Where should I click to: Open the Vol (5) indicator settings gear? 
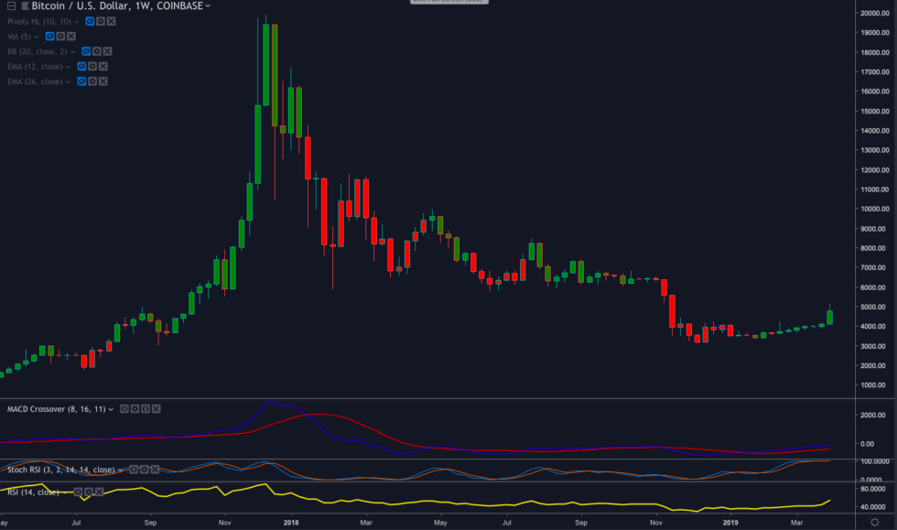click(x=60, y=36)
